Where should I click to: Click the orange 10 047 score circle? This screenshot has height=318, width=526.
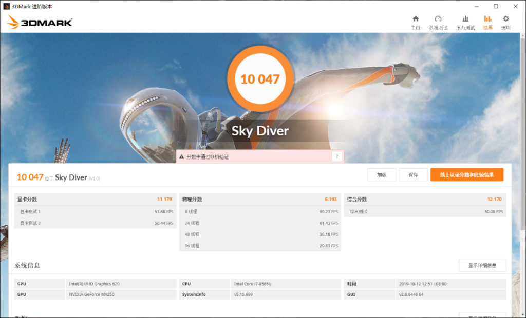(260, 79)
